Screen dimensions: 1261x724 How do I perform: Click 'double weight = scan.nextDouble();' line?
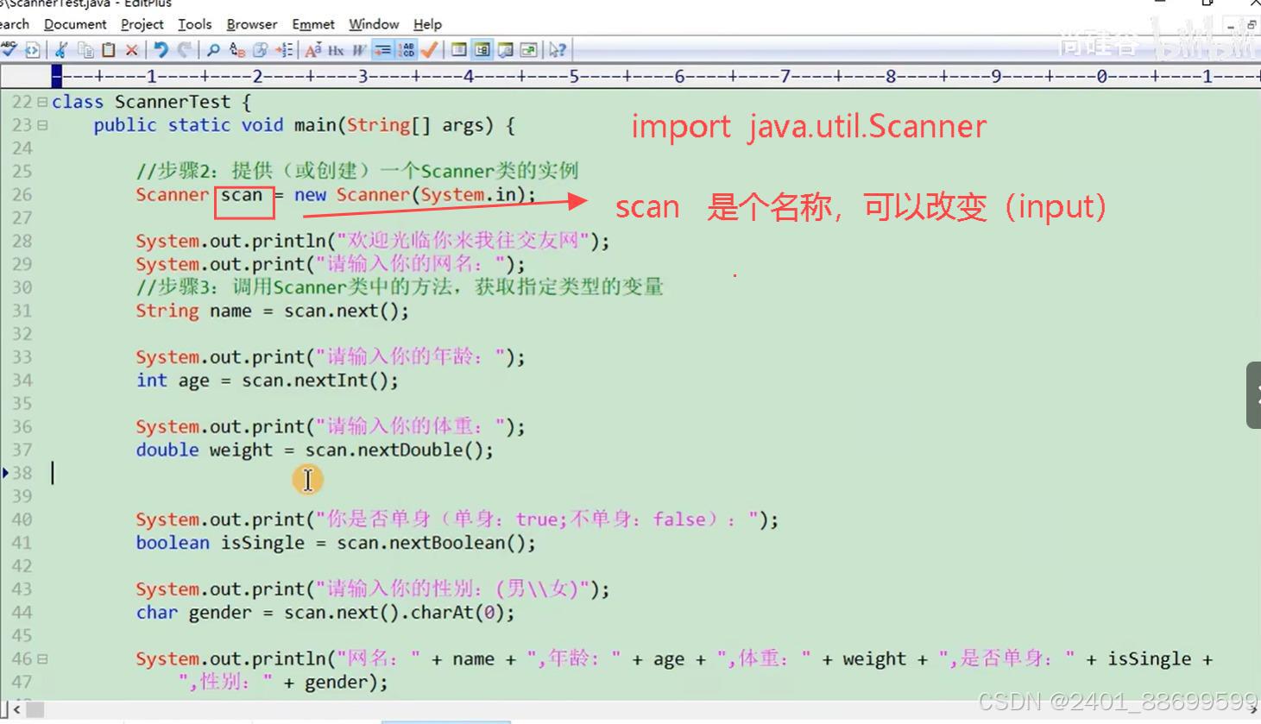click(314, 450)
